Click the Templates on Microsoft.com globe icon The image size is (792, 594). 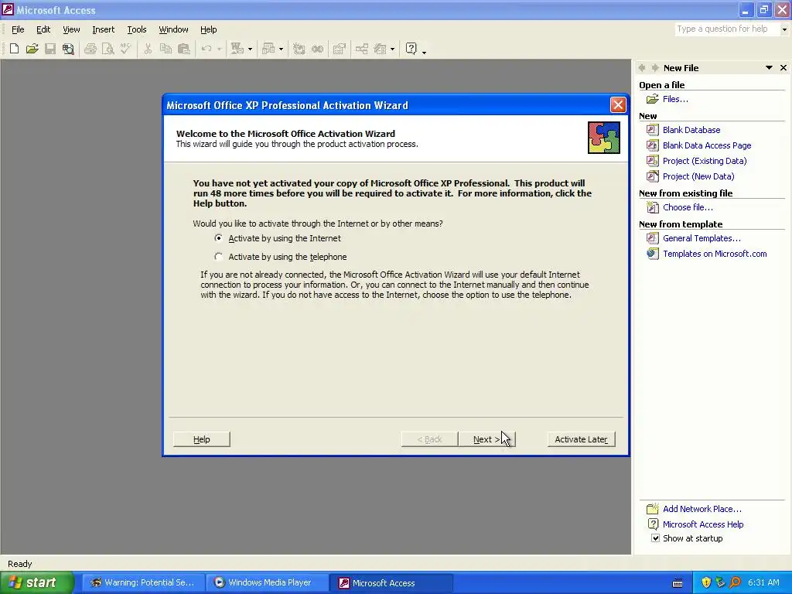point(652,254)
